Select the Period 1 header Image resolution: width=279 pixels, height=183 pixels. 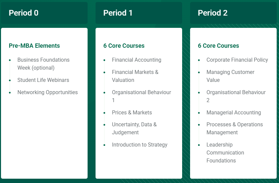coord(139,13)
